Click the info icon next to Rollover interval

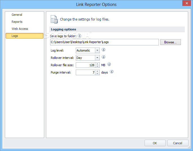tap(103, 57)
